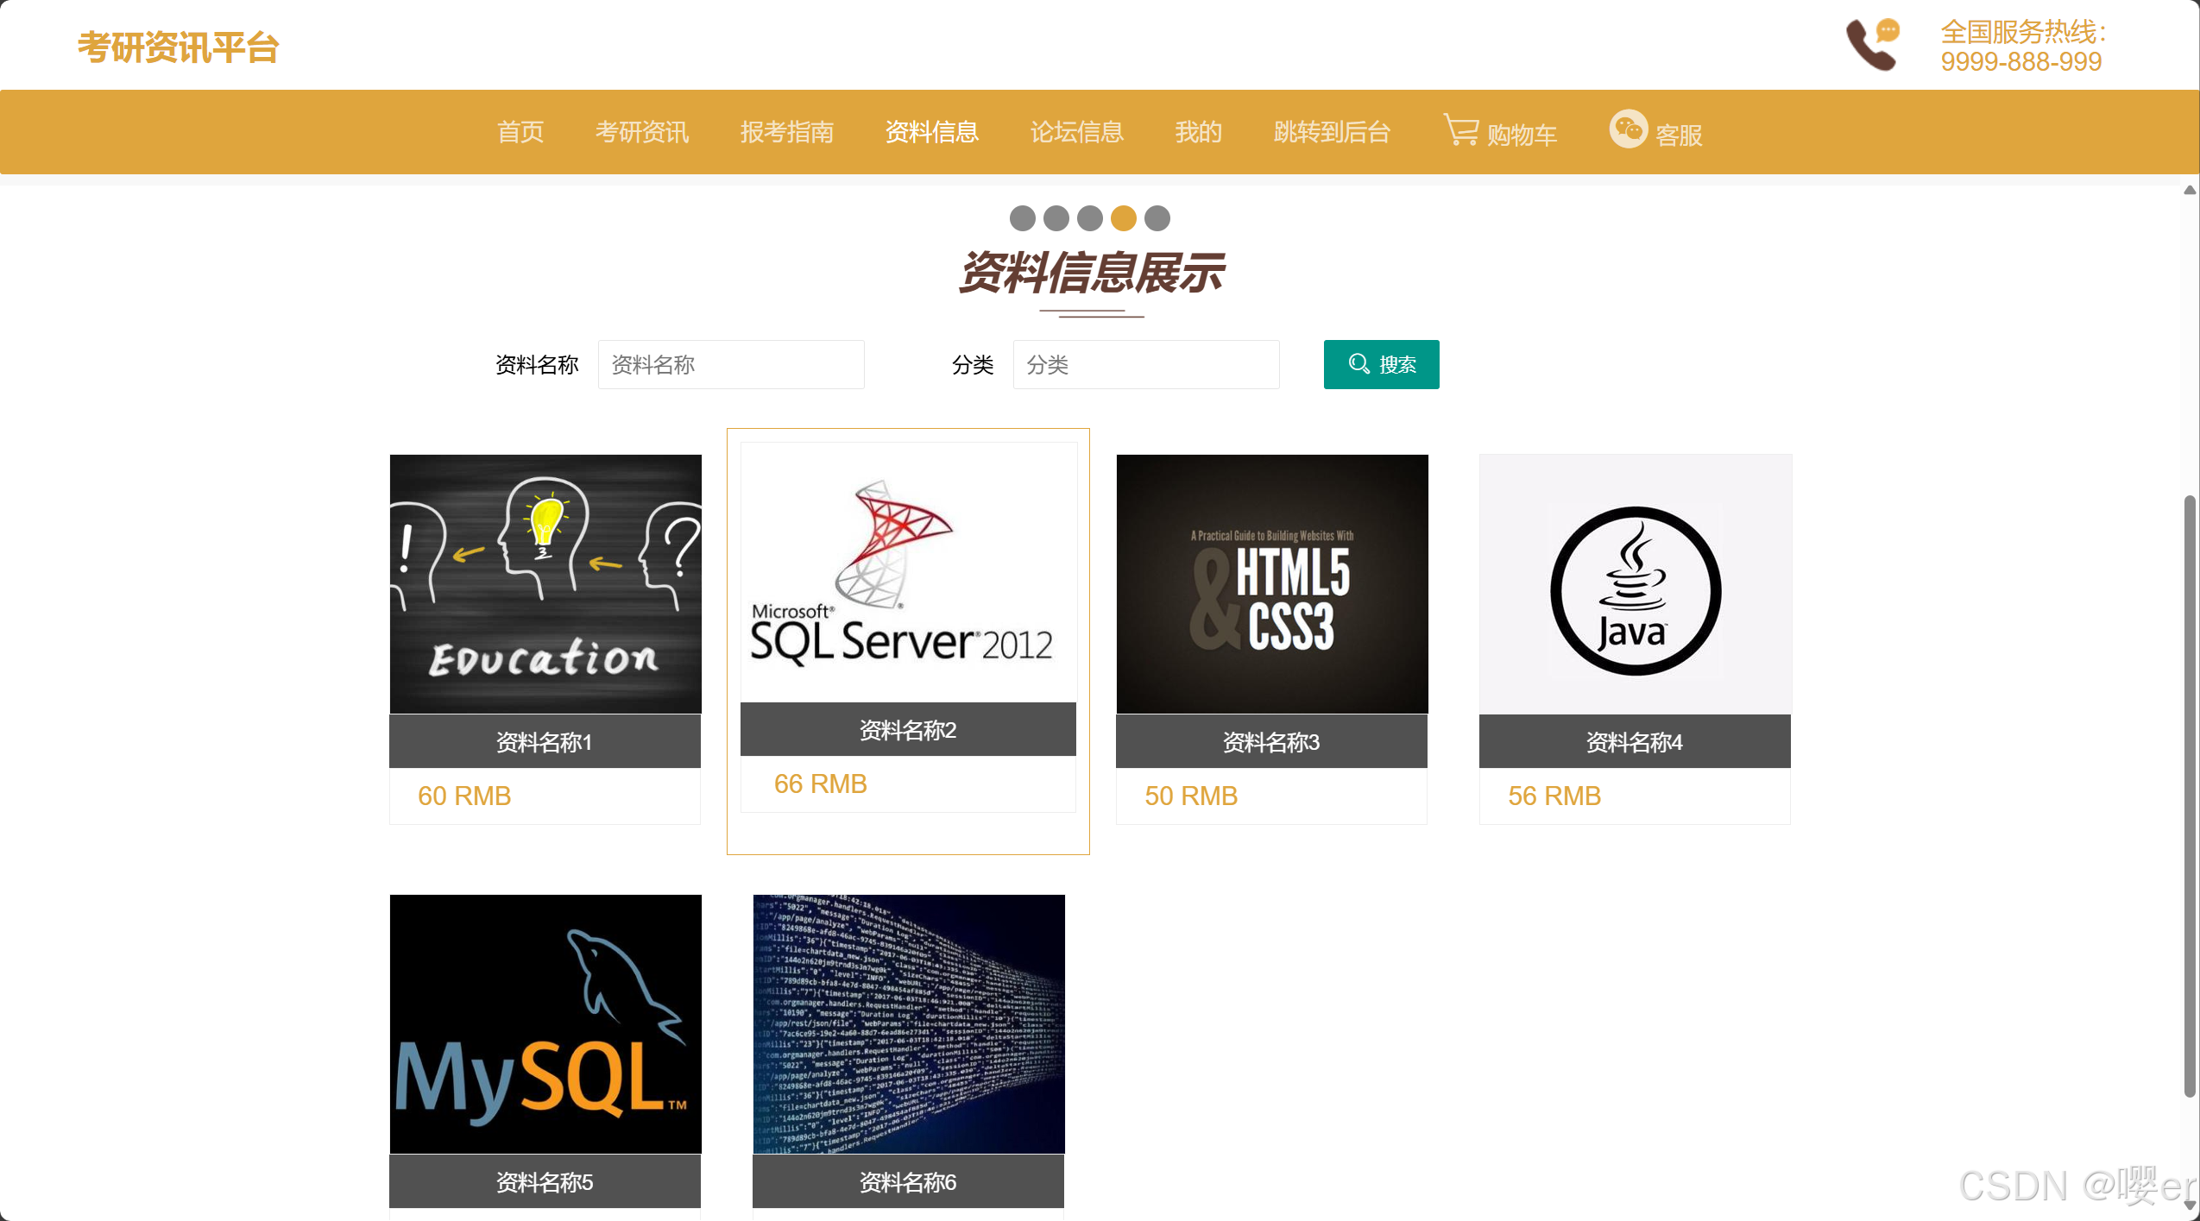
Task: Focus the 分类 input field
Action: (x=1145, y=364)
